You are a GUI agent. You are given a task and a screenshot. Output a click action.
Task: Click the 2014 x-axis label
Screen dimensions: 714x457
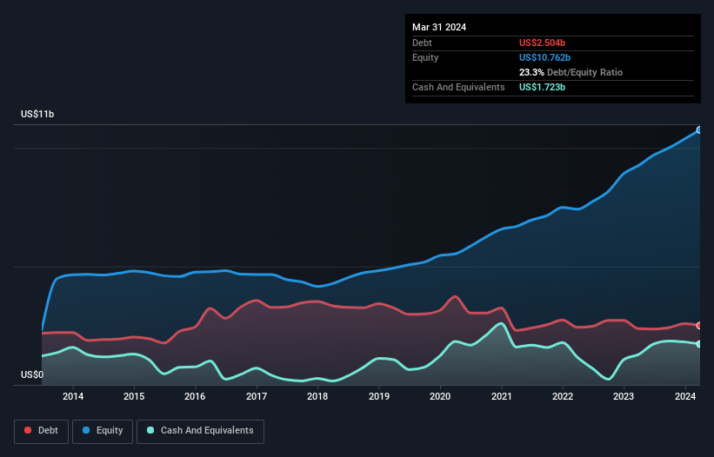73,396
